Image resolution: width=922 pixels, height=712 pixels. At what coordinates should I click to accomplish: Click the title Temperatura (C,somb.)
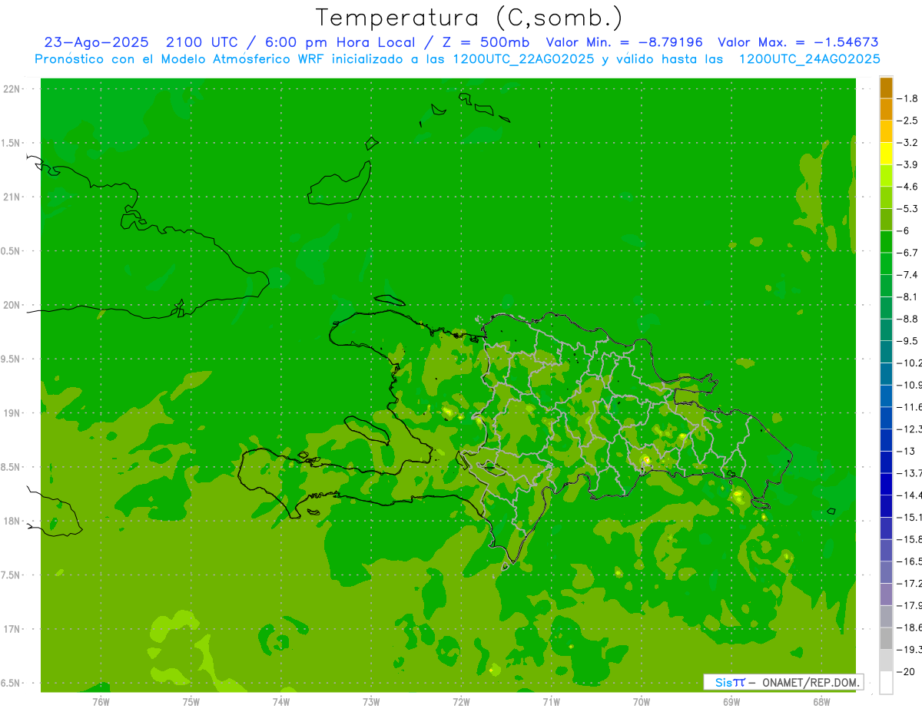(469, 18)
